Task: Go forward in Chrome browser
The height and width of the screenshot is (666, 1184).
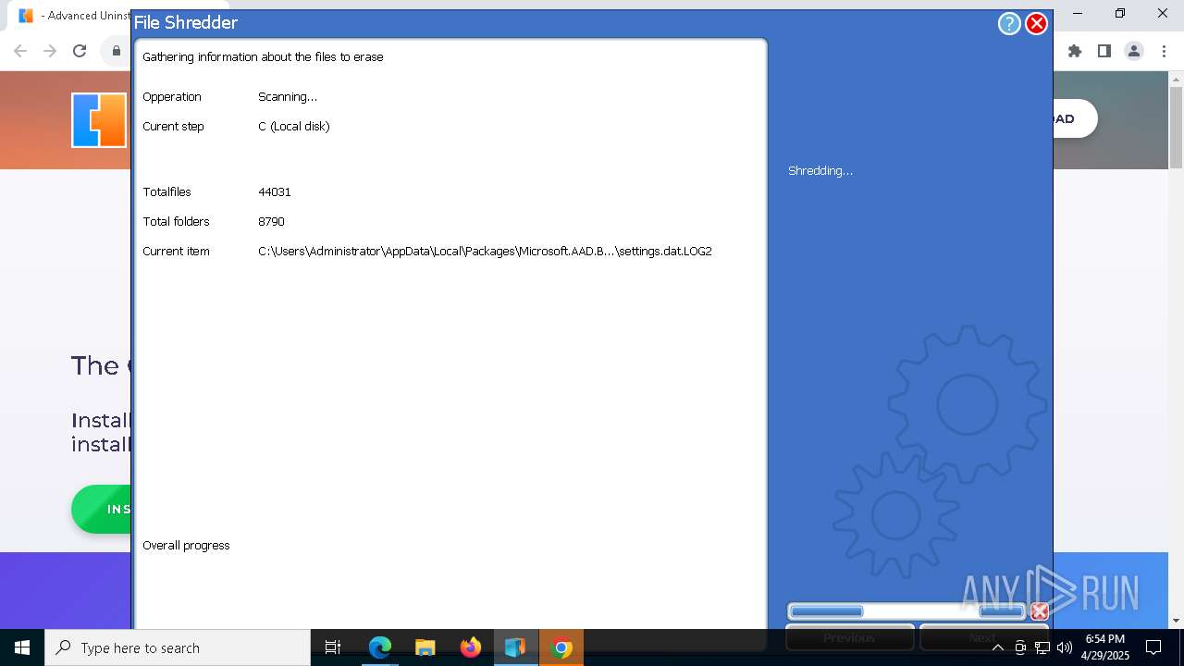Action: coord(50,51)
